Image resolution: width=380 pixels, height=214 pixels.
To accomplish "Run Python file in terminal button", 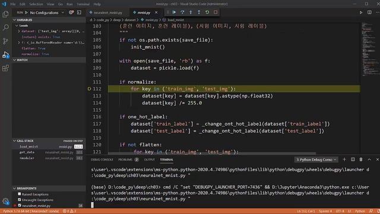I will coord(361,12).
